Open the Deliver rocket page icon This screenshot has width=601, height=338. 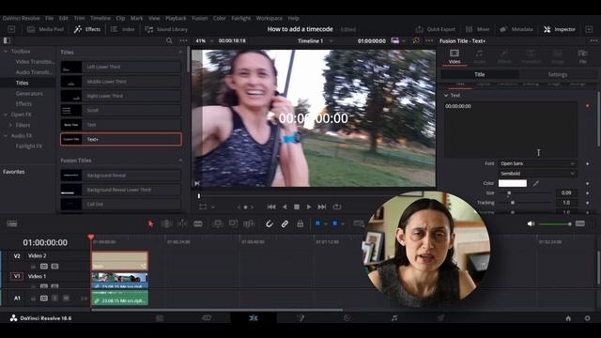coord(440,318)
